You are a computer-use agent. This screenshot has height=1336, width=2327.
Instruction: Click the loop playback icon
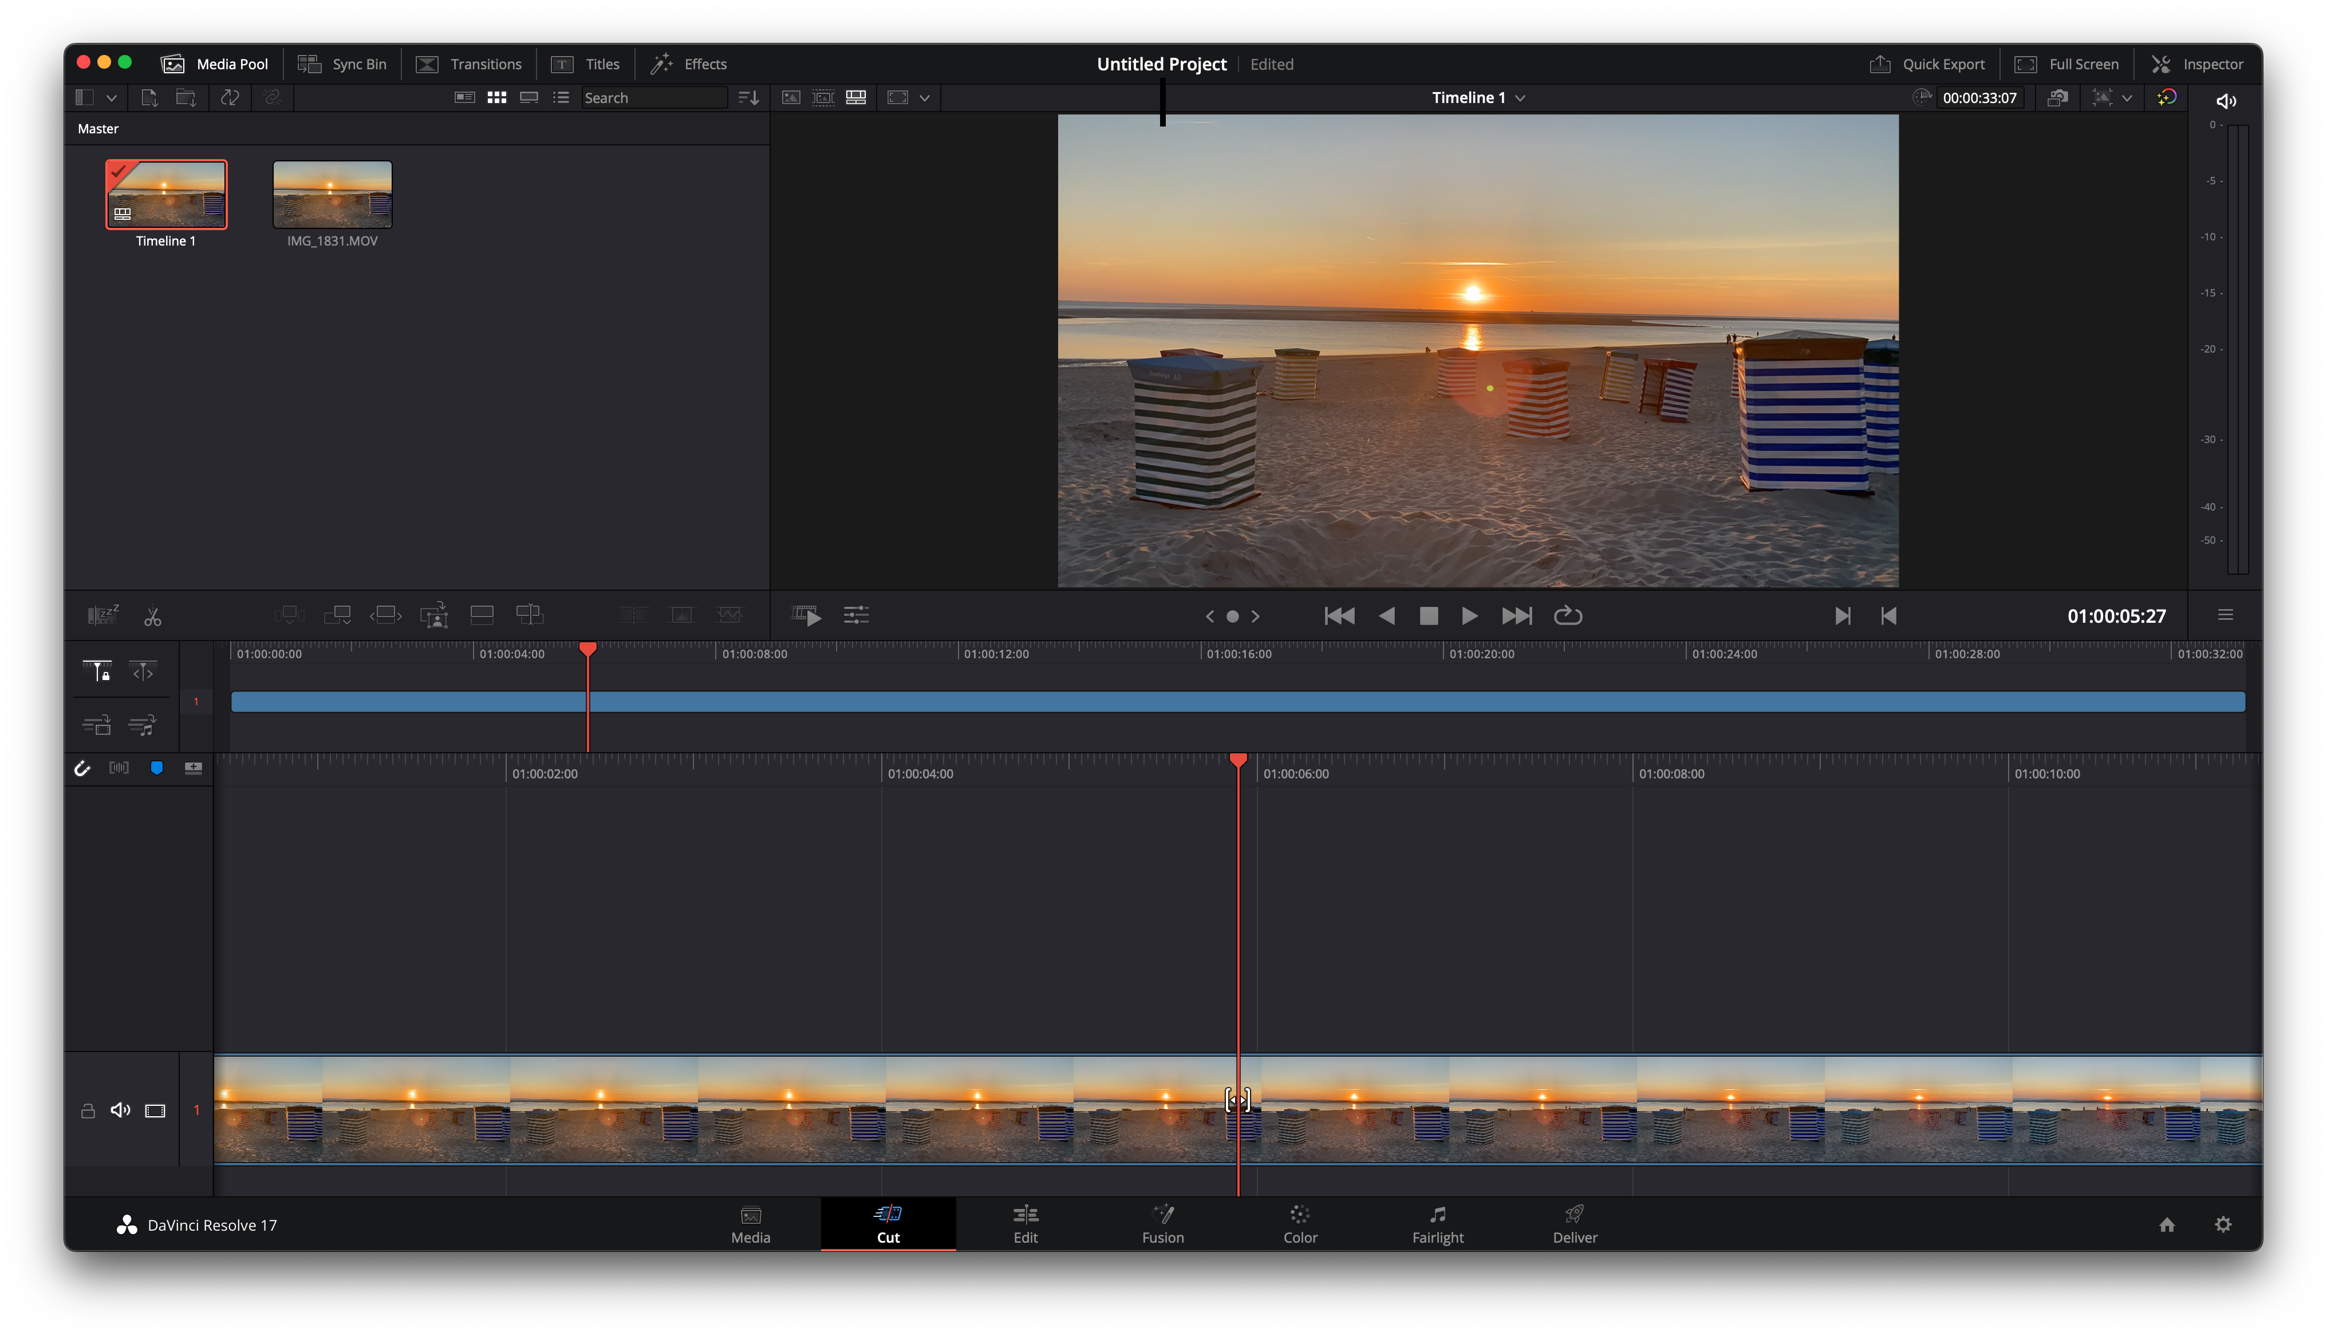tap(1567, 616)
